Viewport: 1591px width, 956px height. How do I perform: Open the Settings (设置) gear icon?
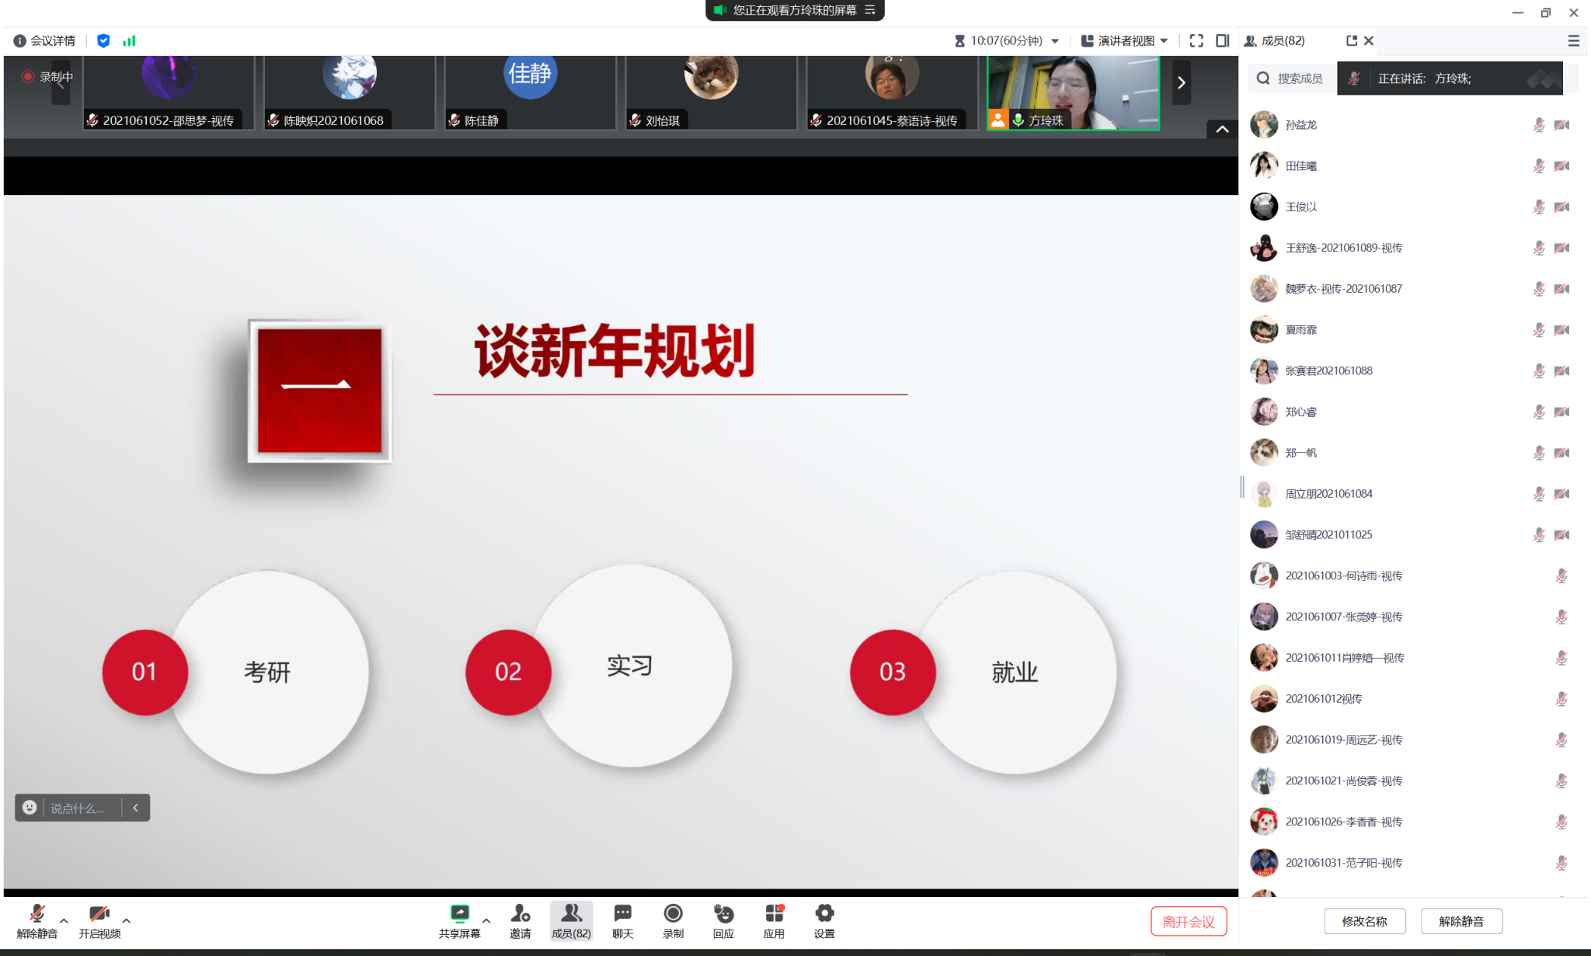click(824, 914)
